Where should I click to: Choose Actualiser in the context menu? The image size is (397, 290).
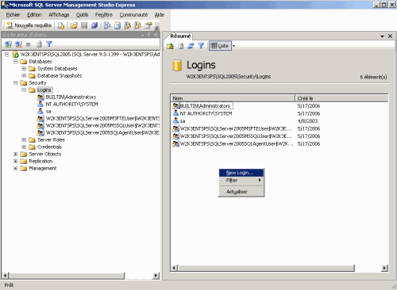click(x=241, y=192)
